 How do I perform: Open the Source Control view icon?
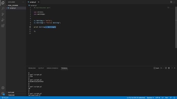point(3,14)
